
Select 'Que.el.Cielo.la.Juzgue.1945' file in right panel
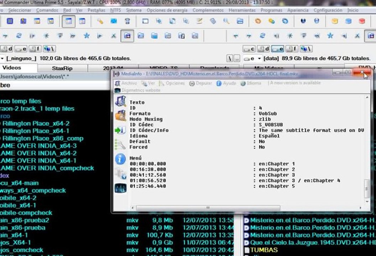coord(310,242)
